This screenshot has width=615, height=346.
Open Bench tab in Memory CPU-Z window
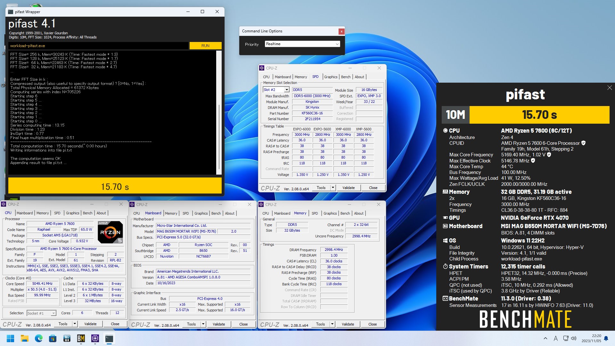[345, 213]
